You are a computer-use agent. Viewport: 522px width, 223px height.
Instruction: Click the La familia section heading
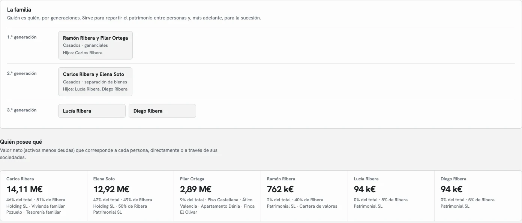[x=19, y=10]
